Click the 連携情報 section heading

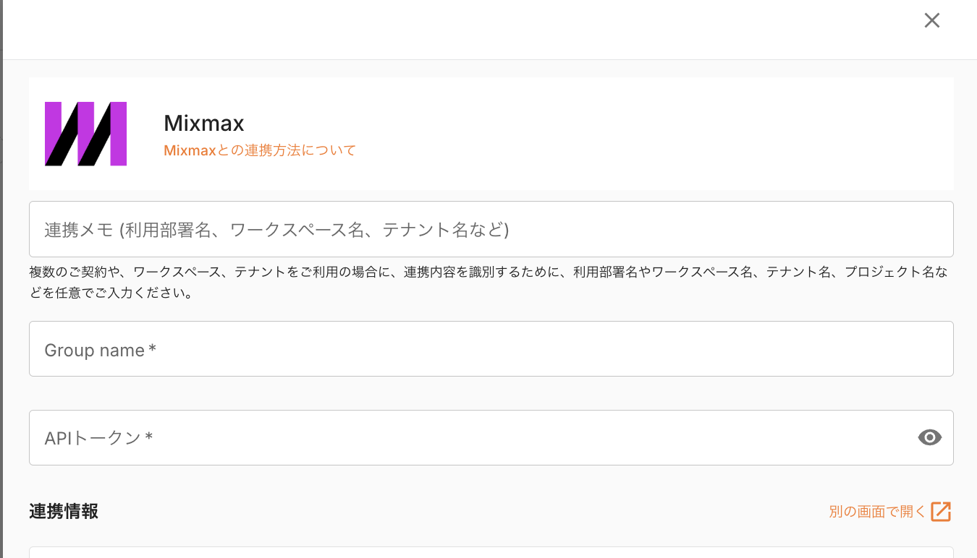point(64,512)
